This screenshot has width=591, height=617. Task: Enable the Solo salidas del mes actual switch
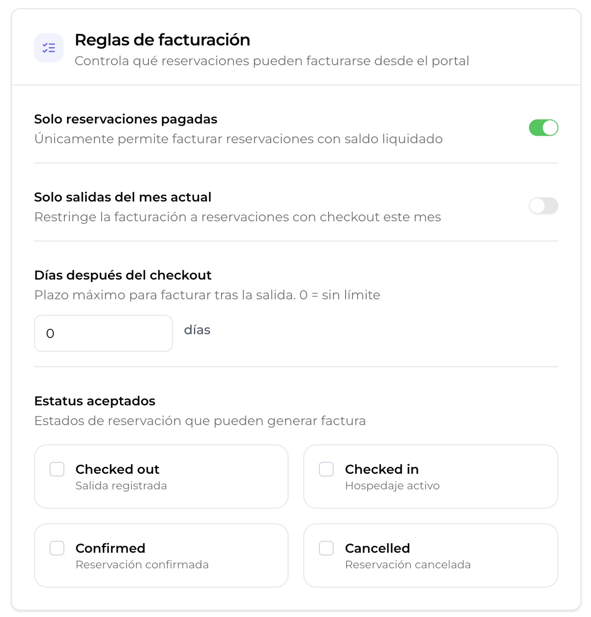click(x=544, y=206)
